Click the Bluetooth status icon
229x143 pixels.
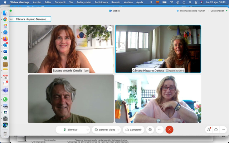point(151,2)
